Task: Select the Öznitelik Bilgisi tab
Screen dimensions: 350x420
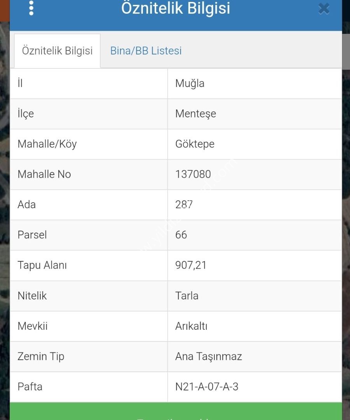Action: click(57, 51)
